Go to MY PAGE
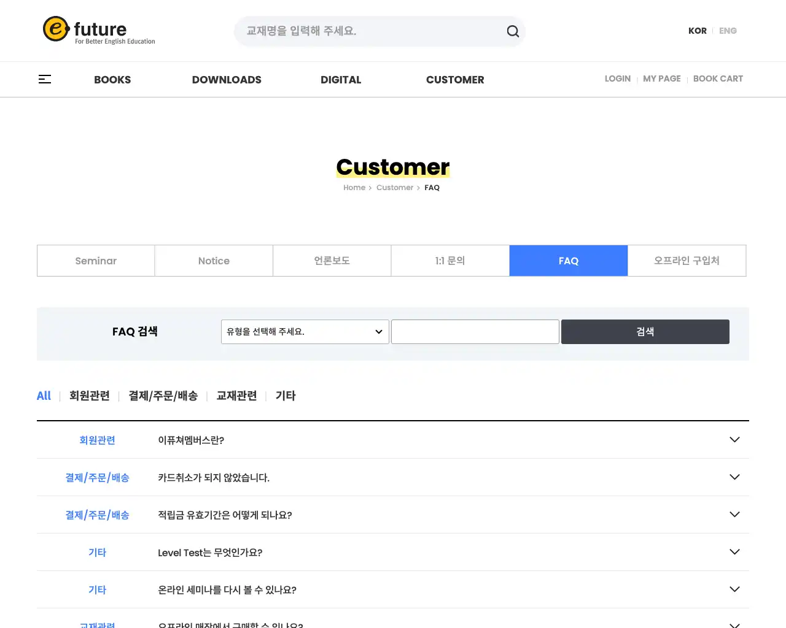 662,78
